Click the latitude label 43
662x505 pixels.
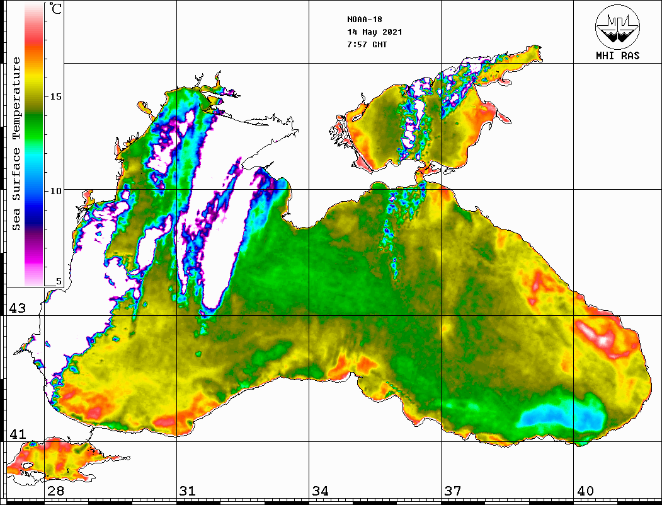click(x=18, y=308)
